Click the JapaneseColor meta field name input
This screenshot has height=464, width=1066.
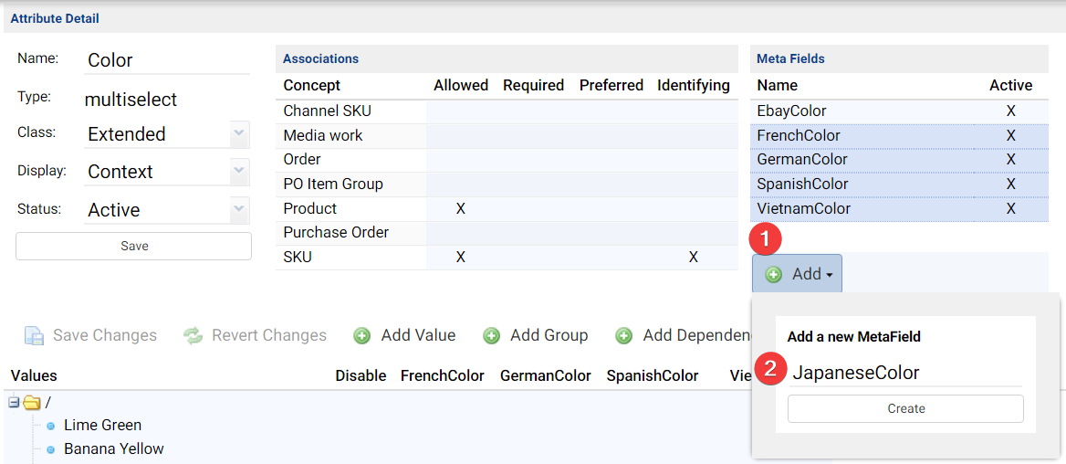tap(905, 373)
